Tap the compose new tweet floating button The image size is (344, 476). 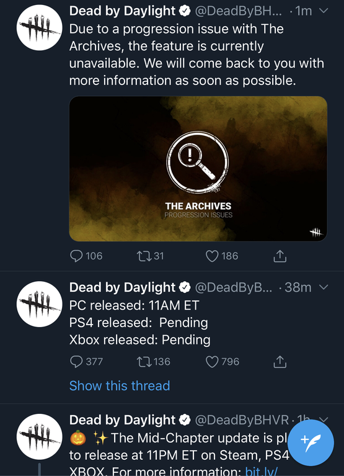point(311,443)
